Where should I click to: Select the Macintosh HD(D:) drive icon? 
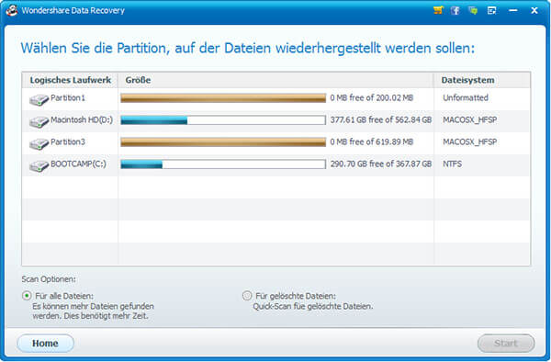39,122
